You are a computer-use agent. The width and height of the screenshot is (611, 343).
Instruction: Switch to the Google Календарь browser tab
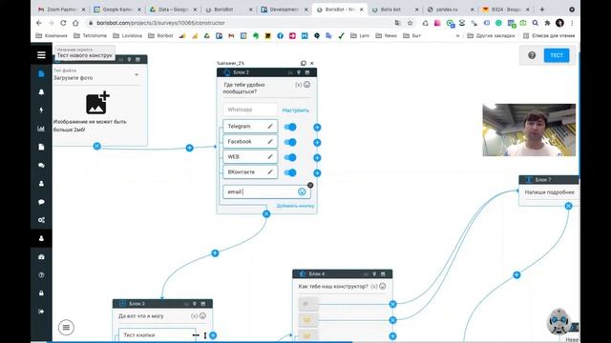[117, 10]
